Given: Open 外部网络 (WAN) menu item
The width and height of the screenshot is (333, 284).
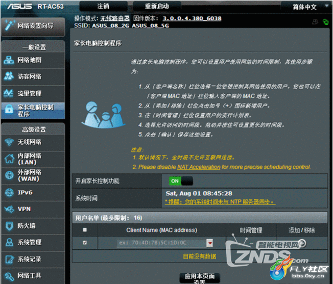Looking at the screenshot, I should [33, 175].
